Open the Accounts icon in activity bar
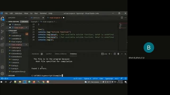Viewport: 170px width, 95px height. pos(2,67)
